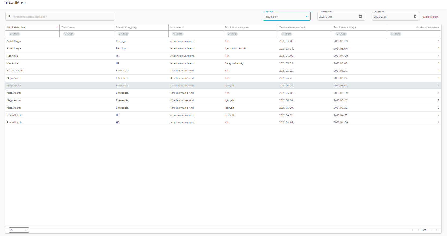
Task: Sort by Távolmaradás típusa column header
Action: coord(236,27)
